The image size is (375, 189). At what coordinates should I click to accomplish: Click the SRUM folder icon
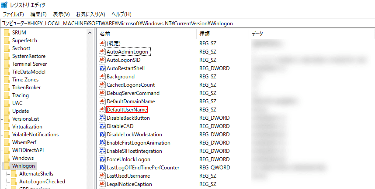pos(7,33)
